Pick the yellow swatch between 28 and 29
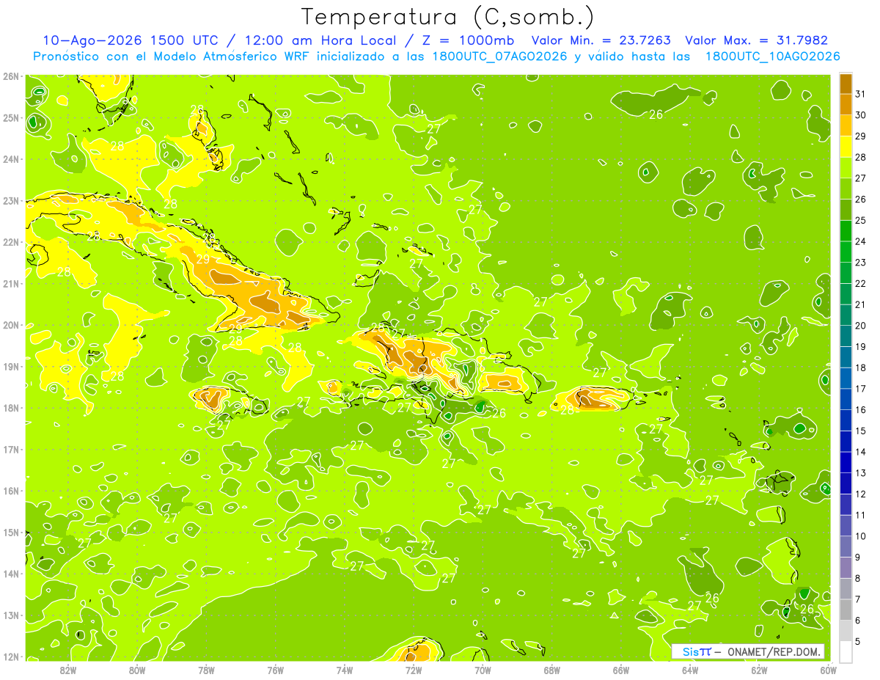Viewport: 880px width, 680px height. [846, 147]
